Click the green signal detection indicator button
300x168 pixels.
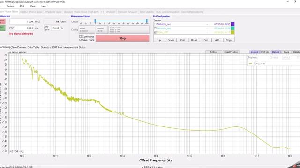pyautogui.click(x=2, y=28)
